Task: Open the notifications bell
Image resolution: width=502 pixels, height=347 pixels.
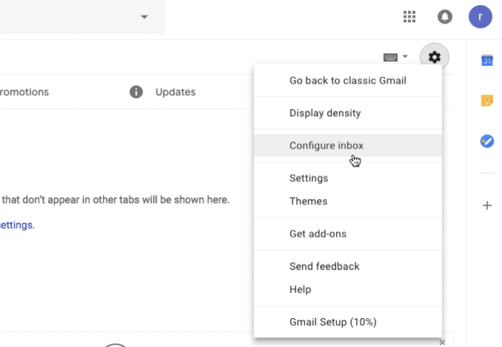Action: pyautogui.click(x=445, y=16)
